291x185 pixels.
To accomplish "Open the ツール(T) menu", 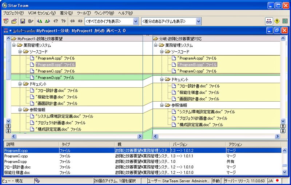I will 84,13.
